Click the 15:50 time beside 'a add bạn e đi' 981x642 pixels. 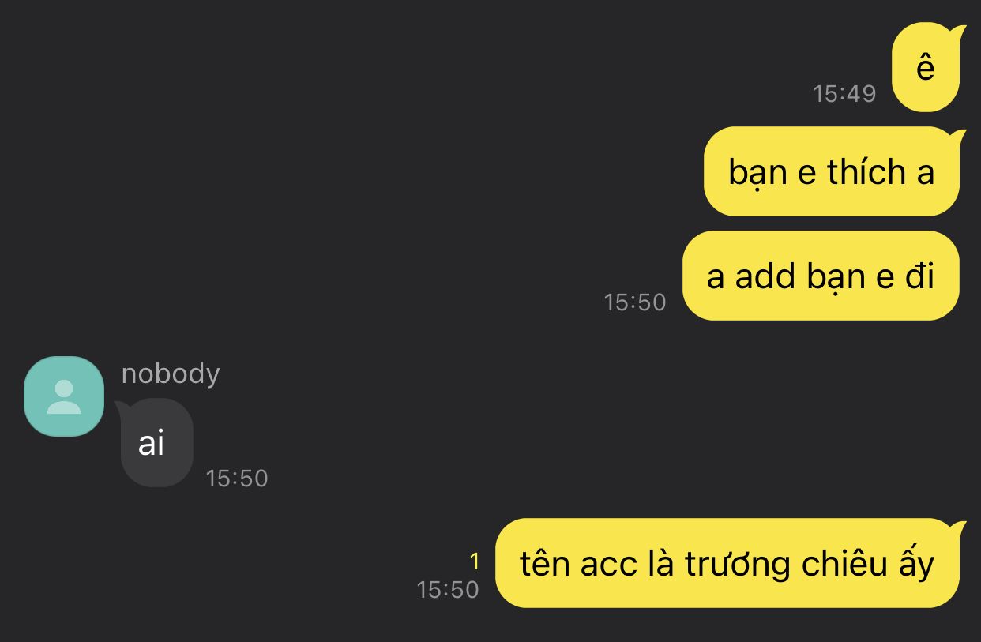tap(635, 302)
